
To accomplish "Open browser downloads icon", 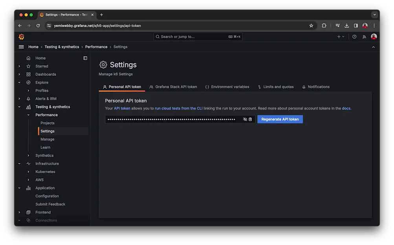I will click(346, 26).
